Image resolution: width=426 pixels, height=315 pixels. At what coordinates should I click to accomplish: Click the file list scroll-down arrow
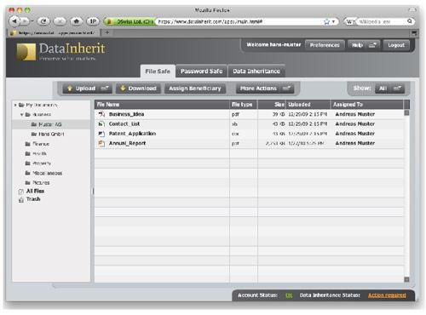(406, 279)
